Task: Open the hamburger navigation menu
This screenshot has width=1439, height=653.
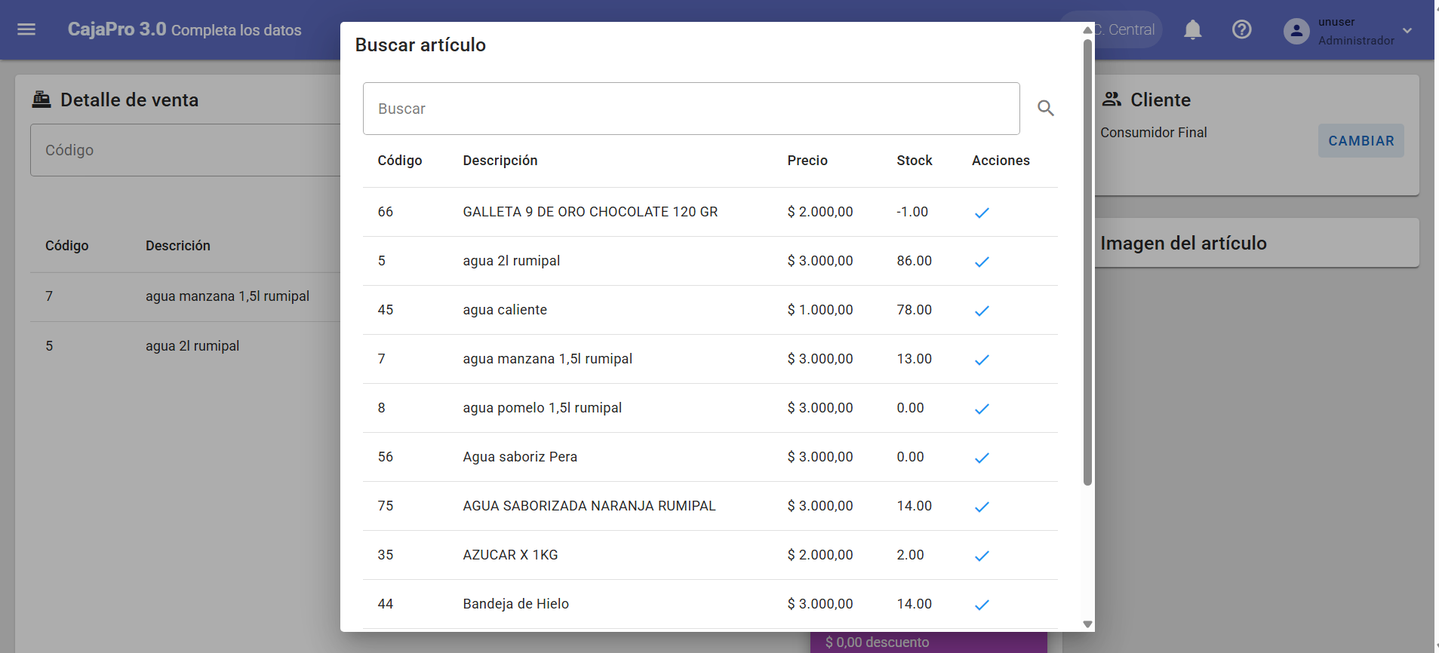Action: [x=26, y=29]
